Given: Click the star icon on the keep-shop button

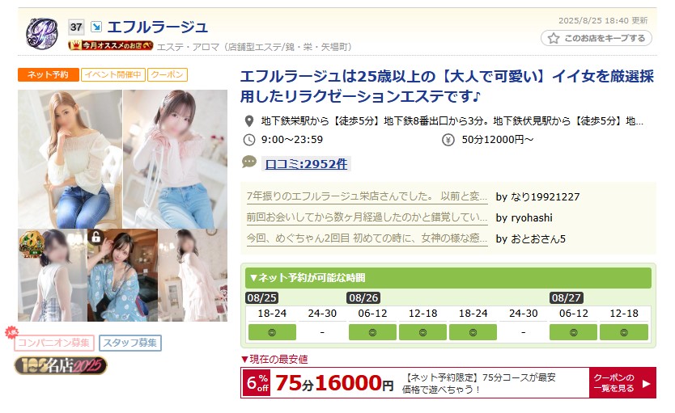Looking at the screenshot, I should coord(554,38).
